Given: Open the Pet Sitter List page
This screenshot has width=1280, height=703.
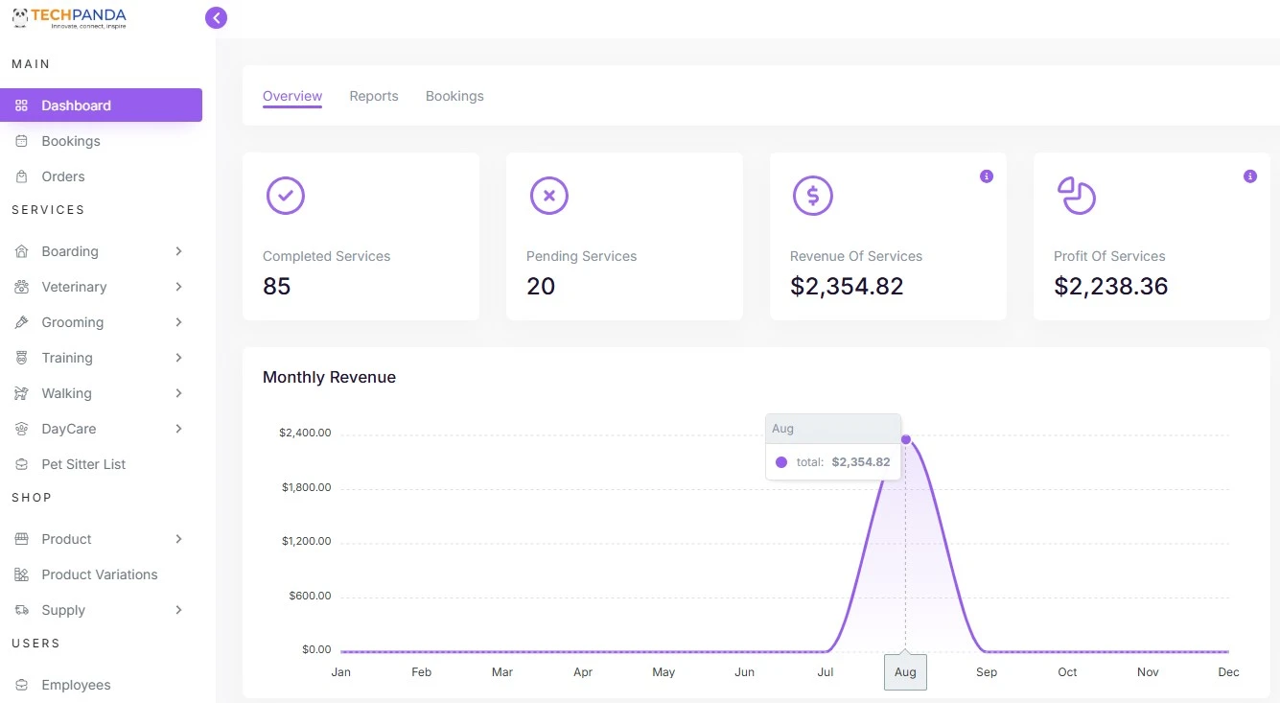Looking at the screenshot, I should pyautogui.click(x=83, y=464).
